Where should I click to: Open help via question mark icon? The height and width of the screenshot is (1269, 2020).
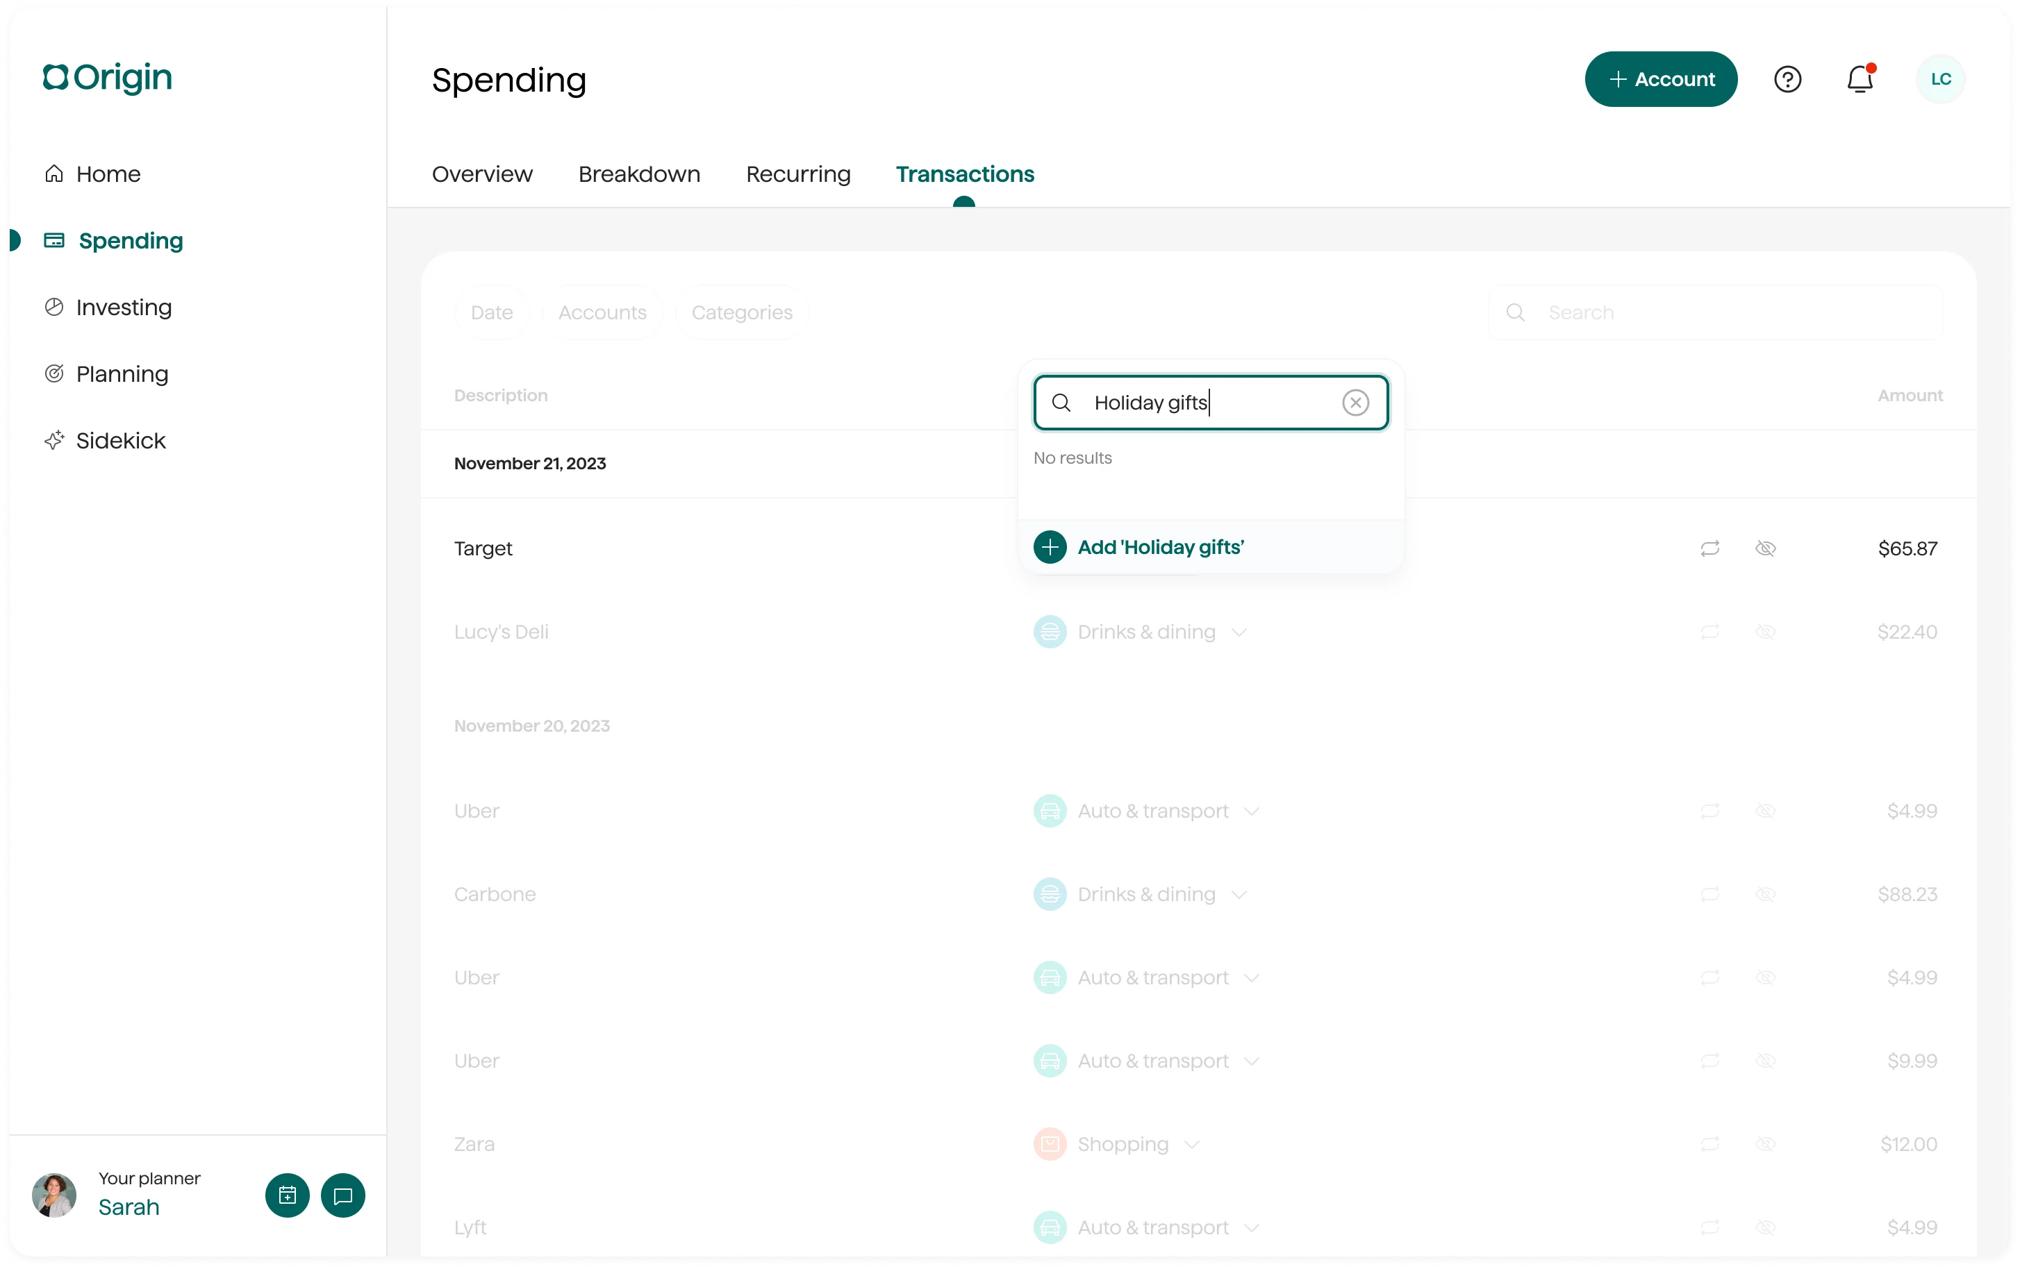coord(1787,78)
